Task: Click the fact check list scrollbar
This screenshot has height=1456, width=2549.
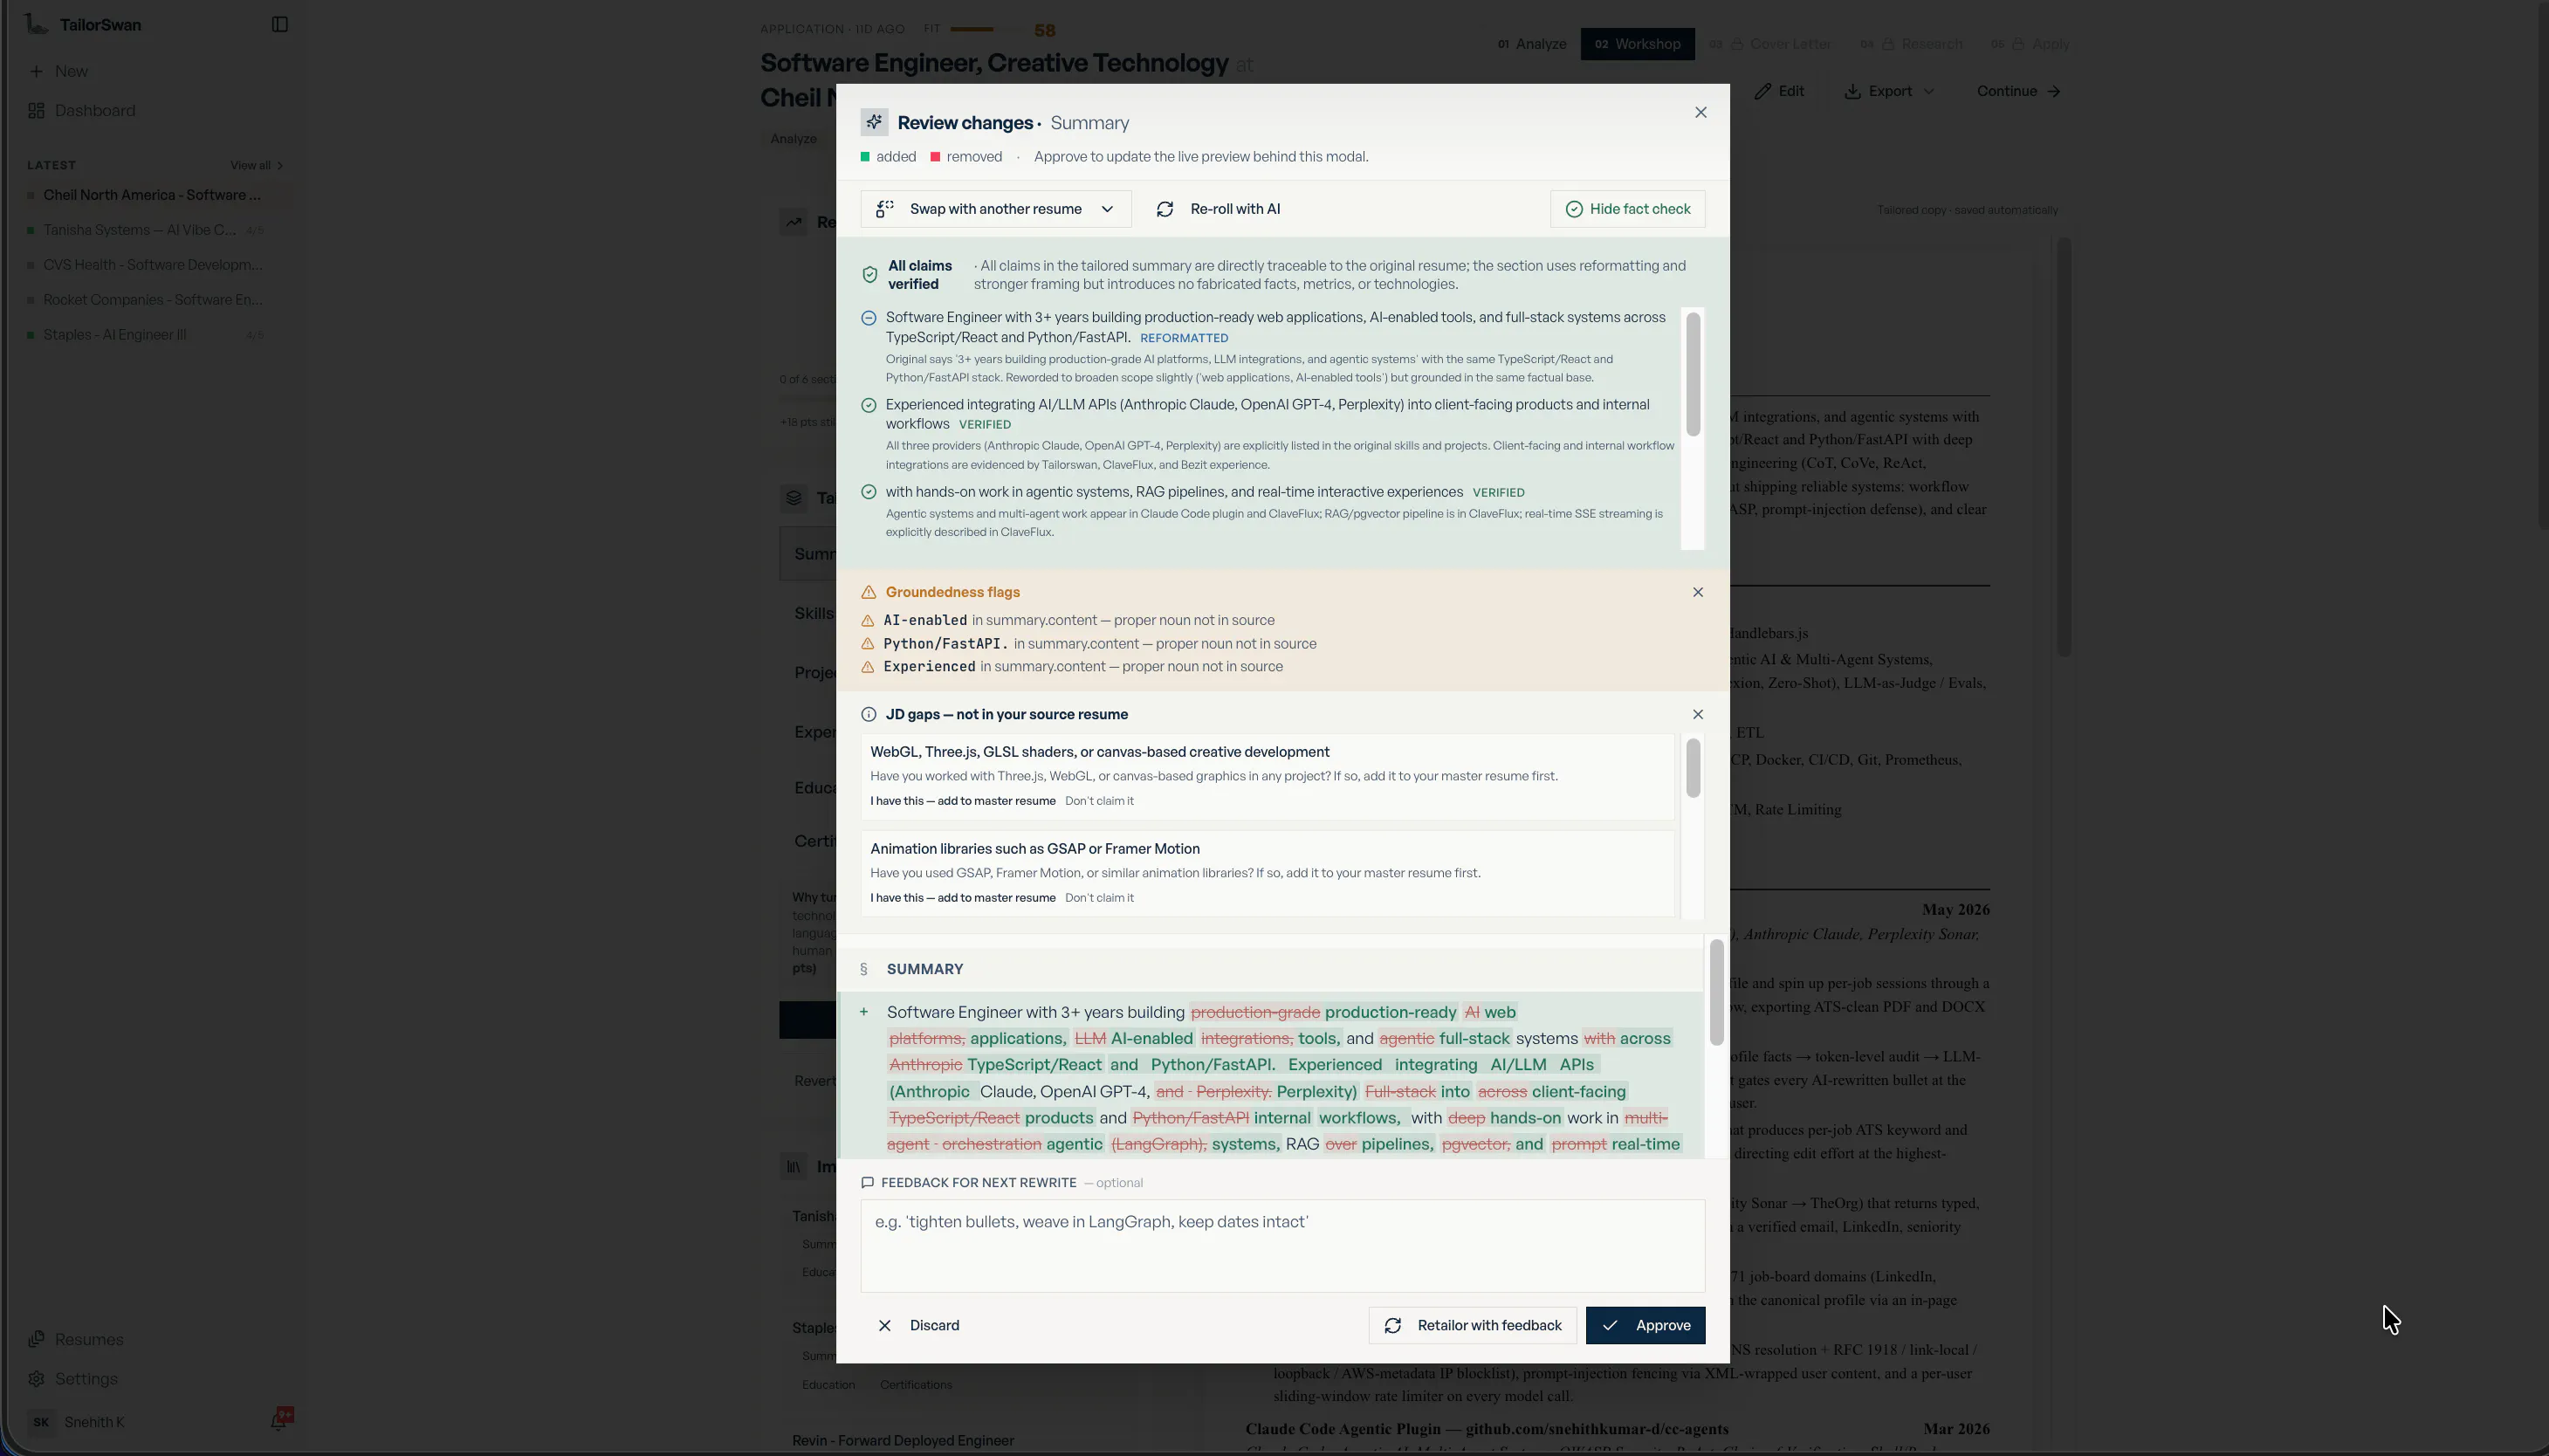Action: [x=1693, y=374]
